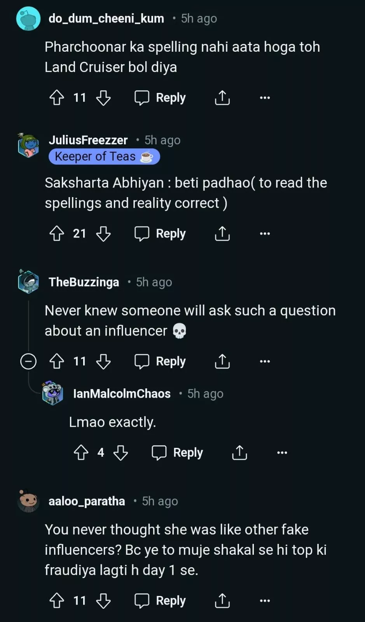Image resolution: width=365 pixels, height=622 pixels.
Task: Upvote aaloo_paratha's comment
Action: click(x=57, y=601)
